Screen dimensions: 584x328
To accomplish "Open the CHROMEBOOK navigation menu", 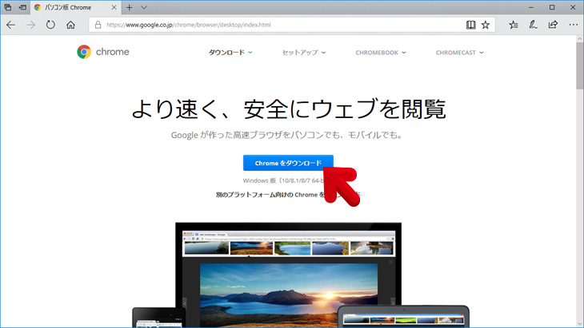I will [381, 53].
